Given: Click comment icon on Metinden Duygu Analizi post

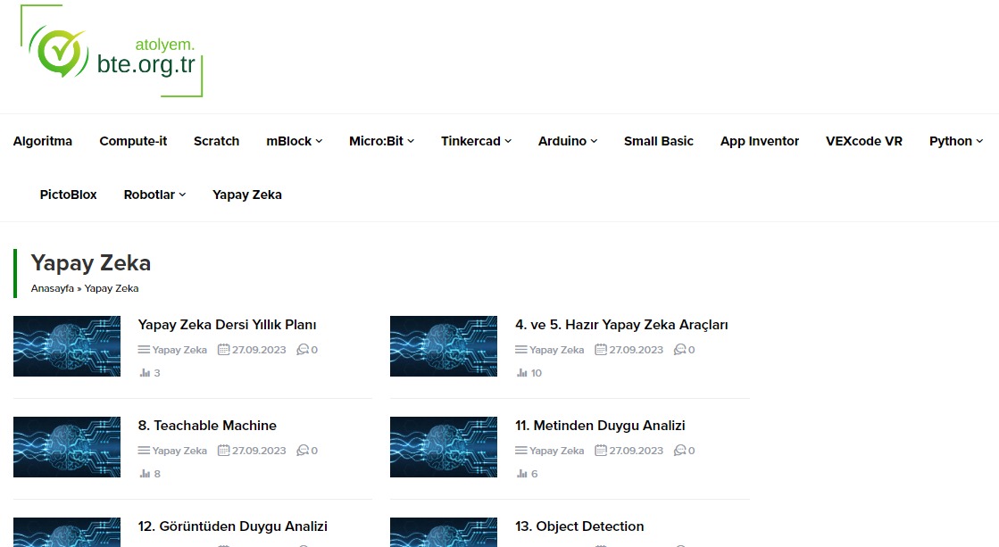Looking at the screenshot, I should coord(679,451).
